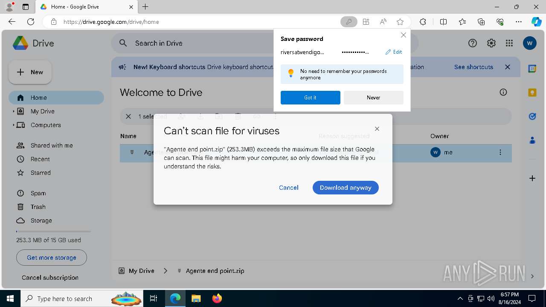546x307 pixels.
Task: Click See shortcuts link
Action: pos(473,67)
